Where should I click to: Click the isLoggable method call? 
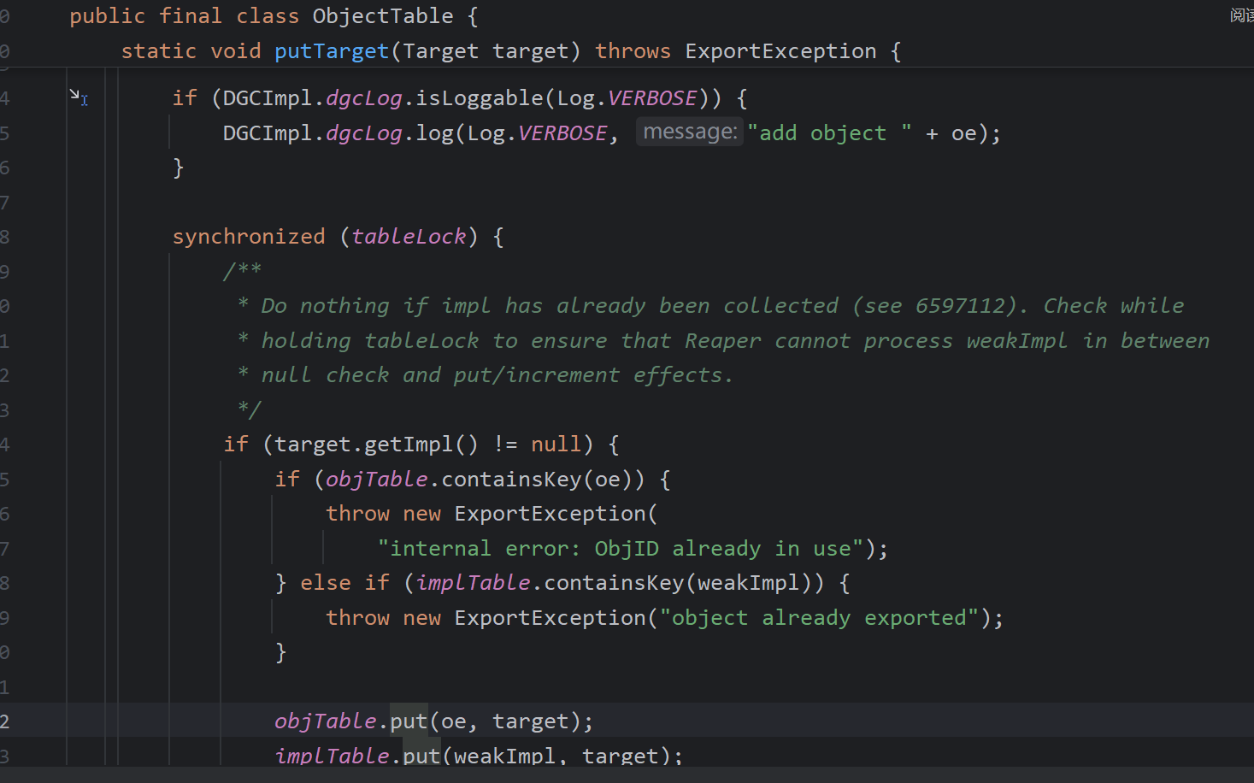click(x=479, y=98)
